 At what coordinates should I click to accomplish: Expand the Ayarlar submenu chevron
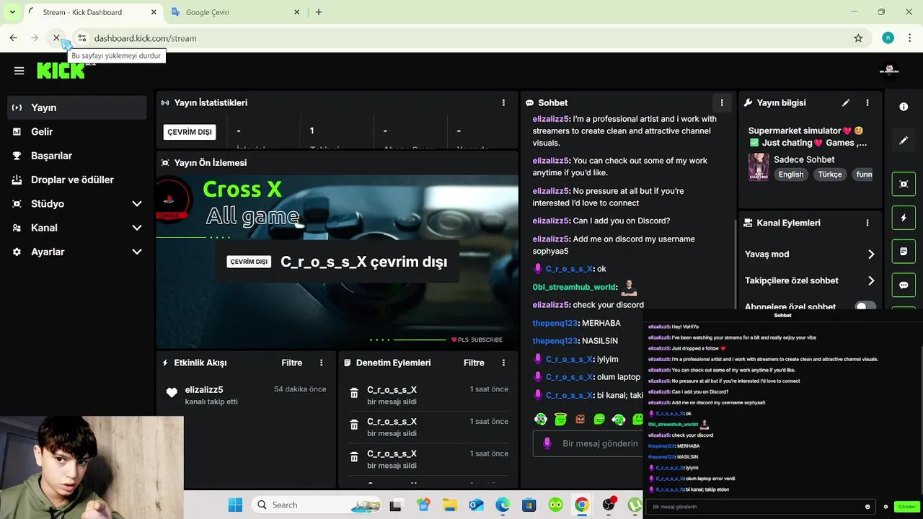pos(137,252)
